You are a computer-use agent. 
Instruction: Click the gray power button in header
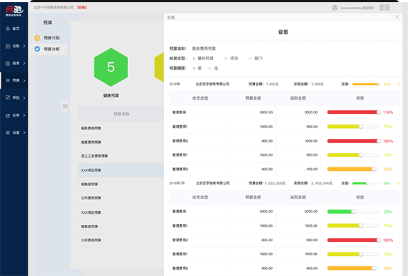[384, 8]
